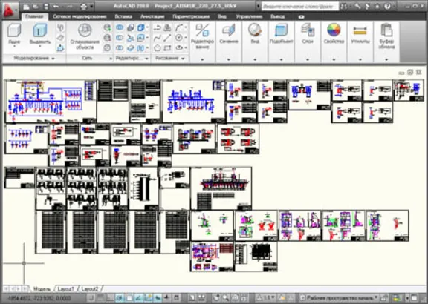Screen dimensions: 428x304
Task: Switch to the Аннотации ribbon tab
Action: (x=152, y=16)
